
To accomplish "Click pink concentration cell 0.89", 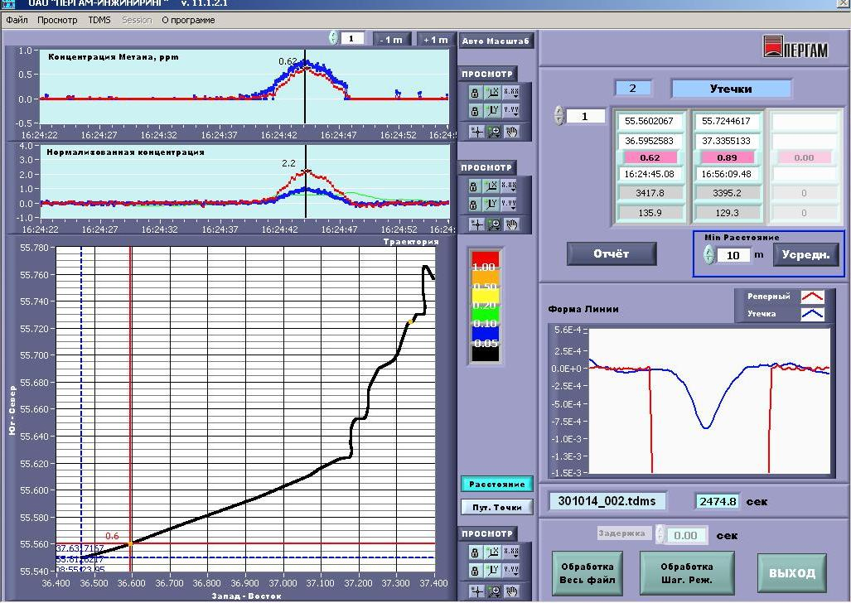I will [727, 157].
